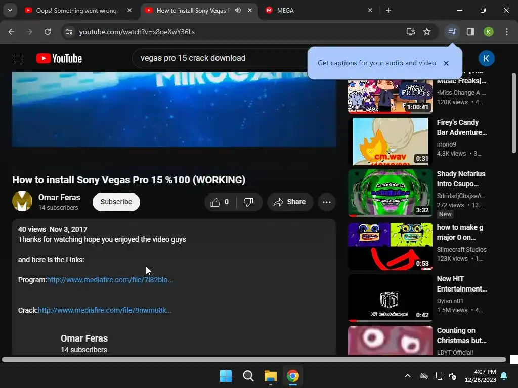Screen dimensions: 518x388
Task: Open Omar Feras link in description footer
Action: pyautogui.click(x=84, y=338)
